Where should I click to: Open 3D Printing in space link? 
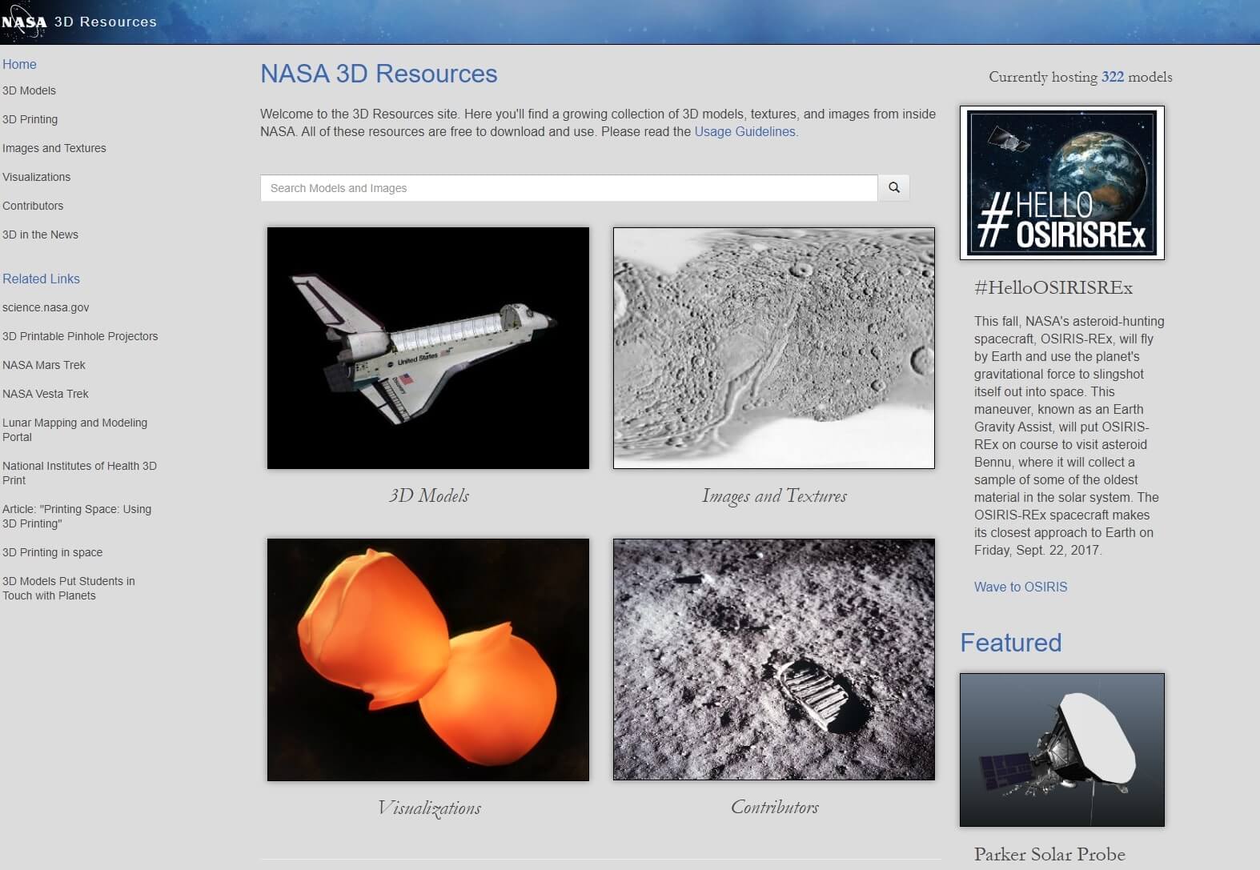click(52, 552)
